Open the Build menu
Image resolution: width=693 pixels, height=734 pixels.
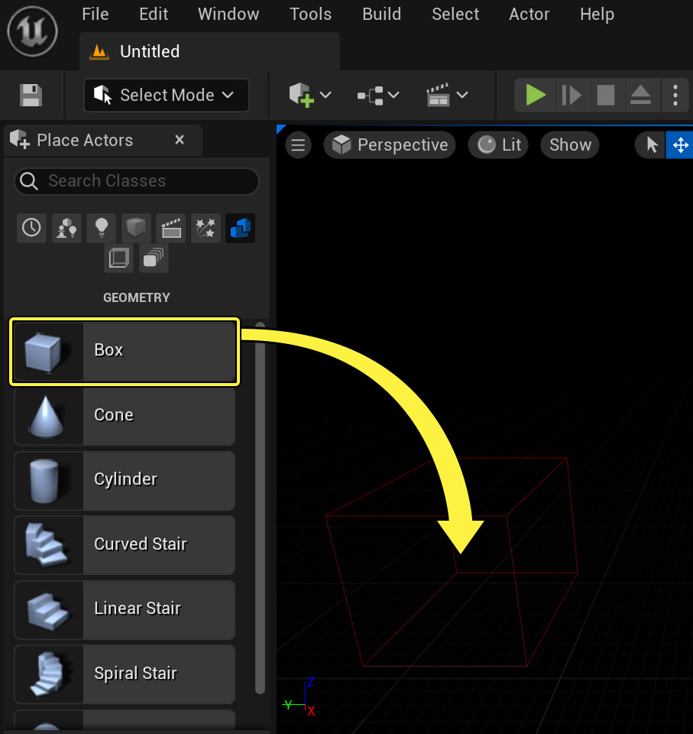coord(381,14)
